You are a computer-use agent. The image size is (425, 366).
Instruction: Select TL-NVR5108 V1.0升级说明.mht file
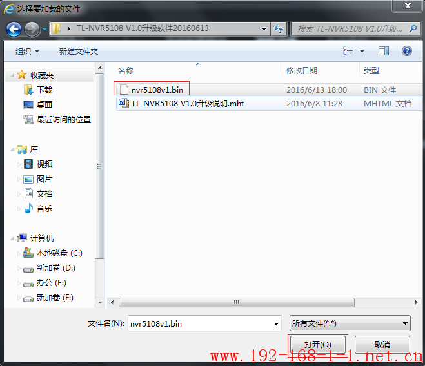click(x=188, y=104)
